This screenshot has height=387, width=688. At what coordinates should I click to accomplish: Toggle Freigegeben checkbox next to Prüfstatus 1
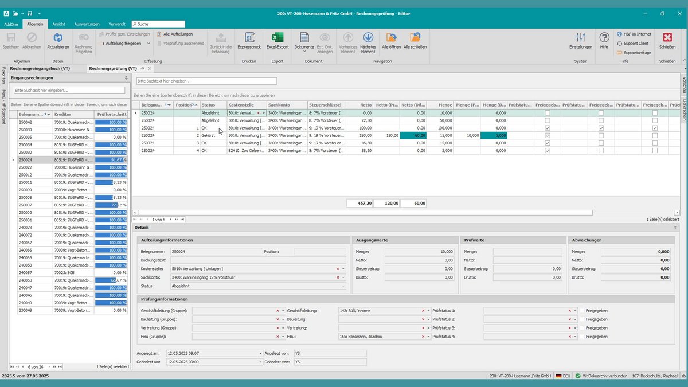point(583,311)
